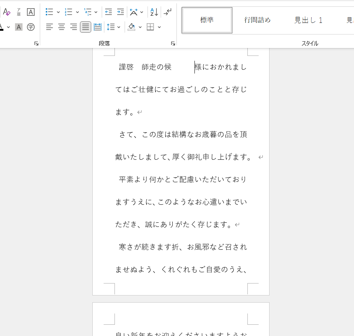Screen dimensions: 354x336
Task: Select the 標準 style
Action: [x=207, y=20]
